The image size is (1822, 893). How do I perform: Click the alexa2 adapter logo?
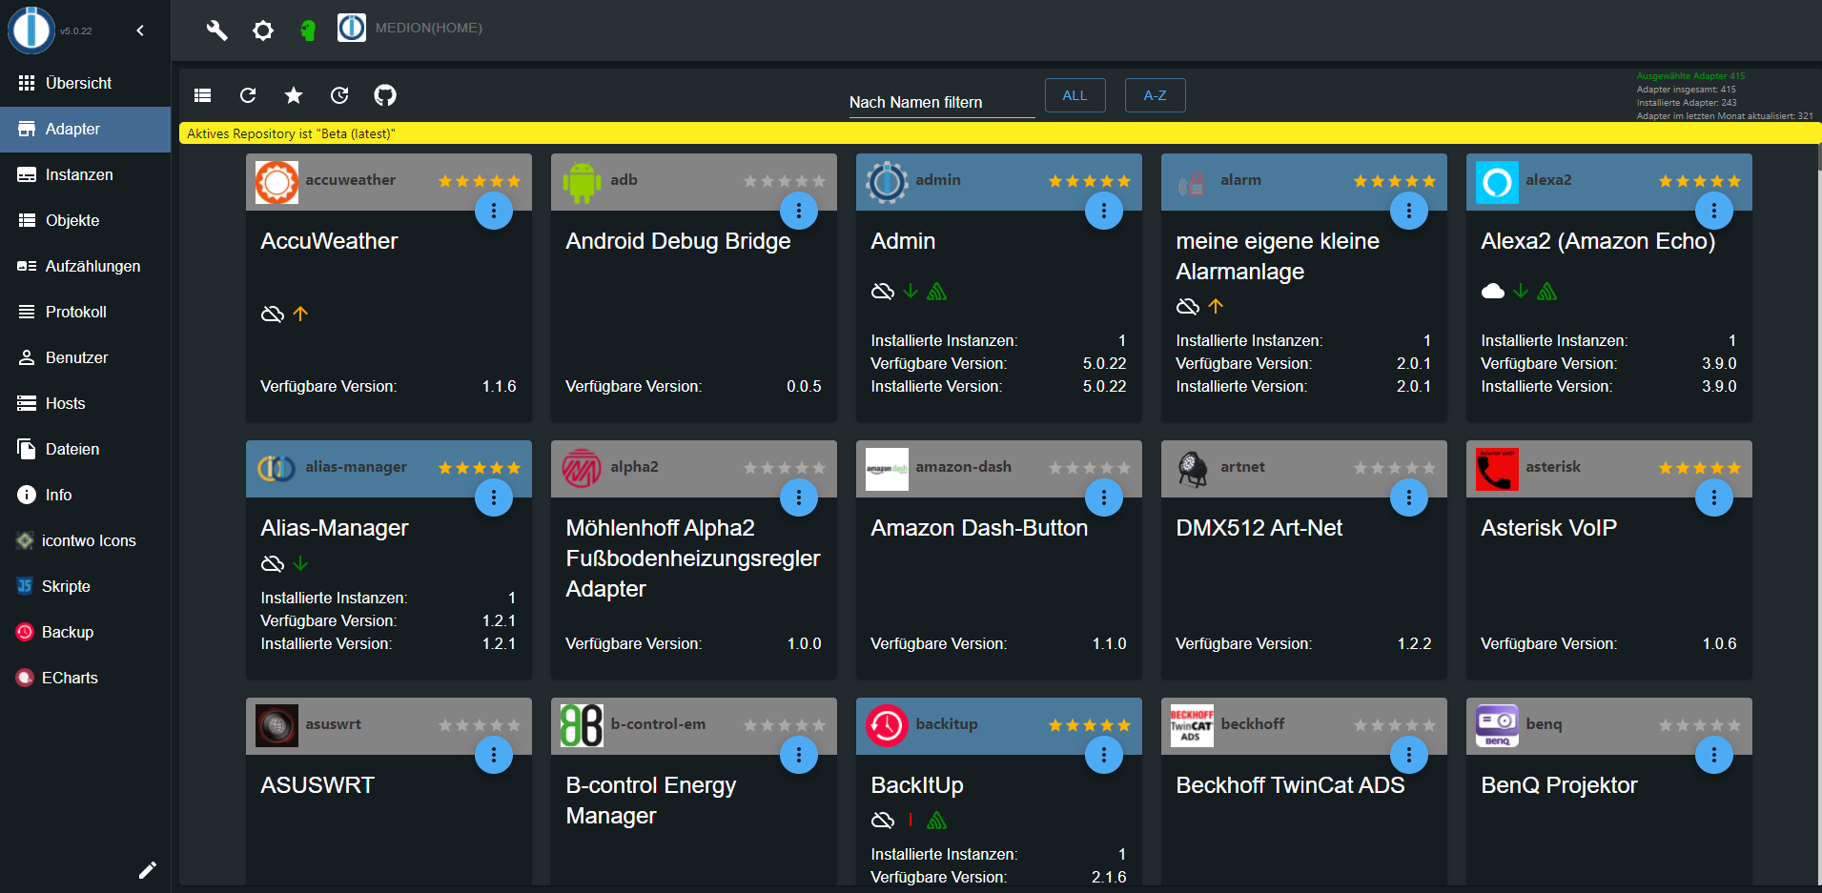click(1497, 182)
